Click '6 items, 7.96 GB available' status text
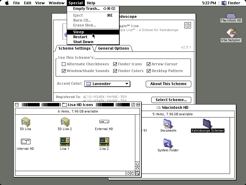The height and width of the screenshot is (185, 246). pos(78,111)
